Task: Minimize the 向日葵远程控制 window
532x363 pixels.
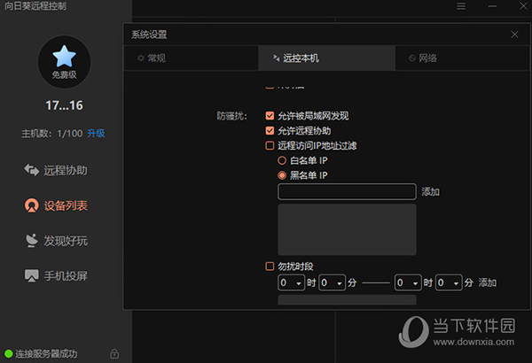Action: coord(492,6)
